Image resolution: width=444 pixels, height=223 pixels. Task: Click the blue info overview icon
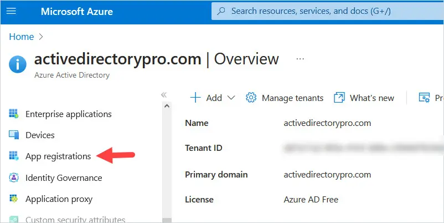(x=18, y=64)
